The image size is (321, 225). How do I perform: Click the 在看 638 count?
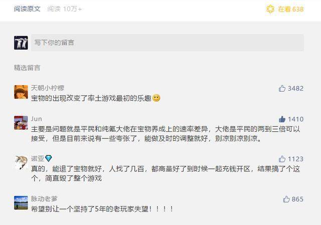[291, 9]
